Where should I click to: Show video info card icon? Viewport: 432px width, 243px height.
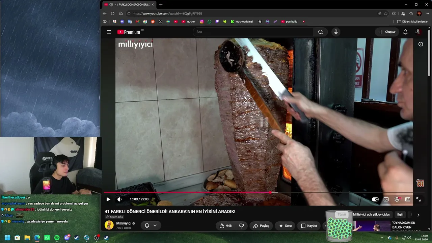click(421, 44)
